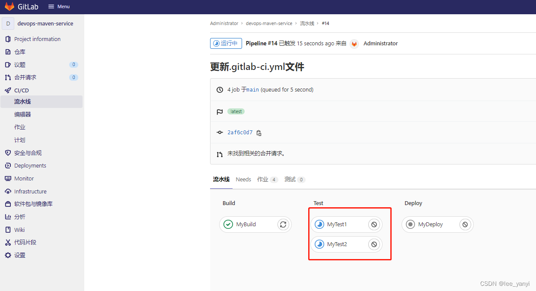Cancel the MyTest2 job
Viewport: 536px width, 291px height.
click(373, 244)
